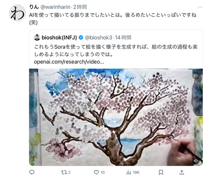The height and width of the screenshot is (179, 220).
Task: Click the retweet arrows icon
Action: (x=64, y=172)
